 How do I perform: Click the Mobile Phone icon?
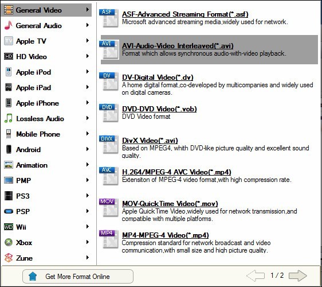(9, 134)
